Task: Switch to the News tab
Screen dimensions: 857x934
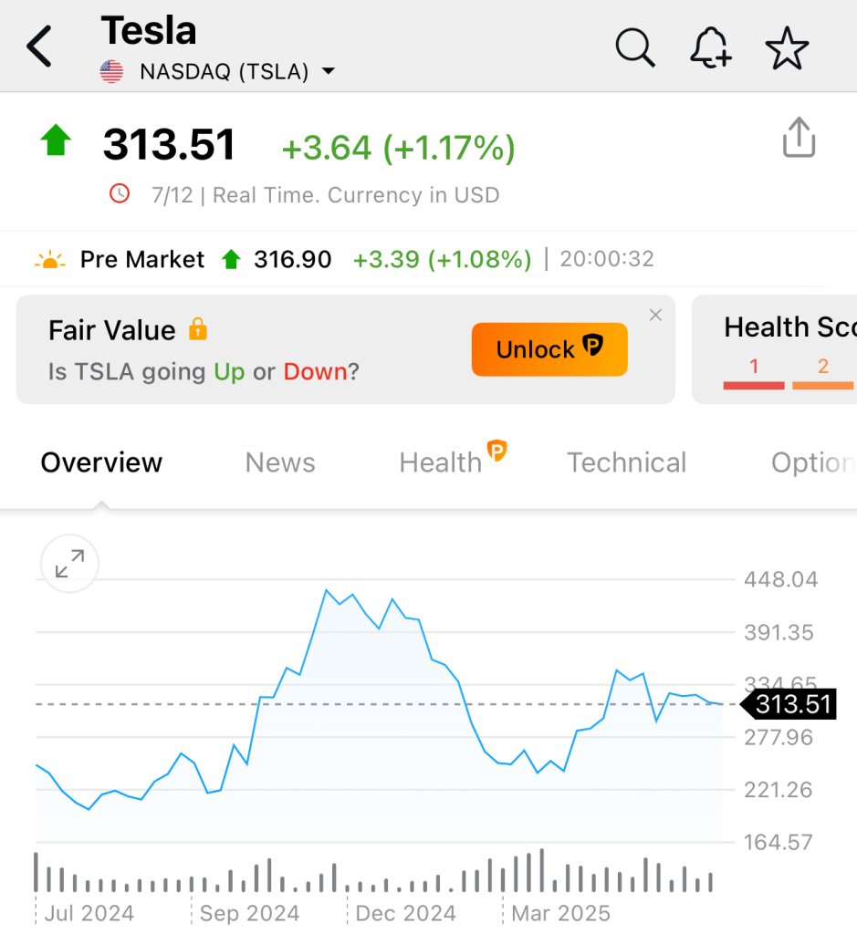Action: (279, 462)
